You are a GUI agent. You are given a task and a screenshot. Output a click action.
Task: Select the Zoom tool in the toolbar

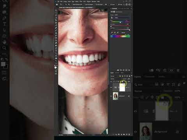56,61
